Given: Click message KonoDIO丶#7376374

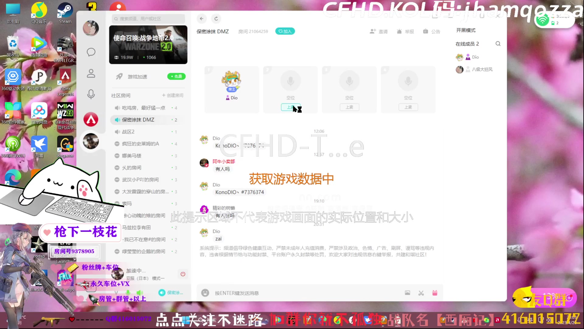Looking at the screenshot, I should click(x=240, y=192).
